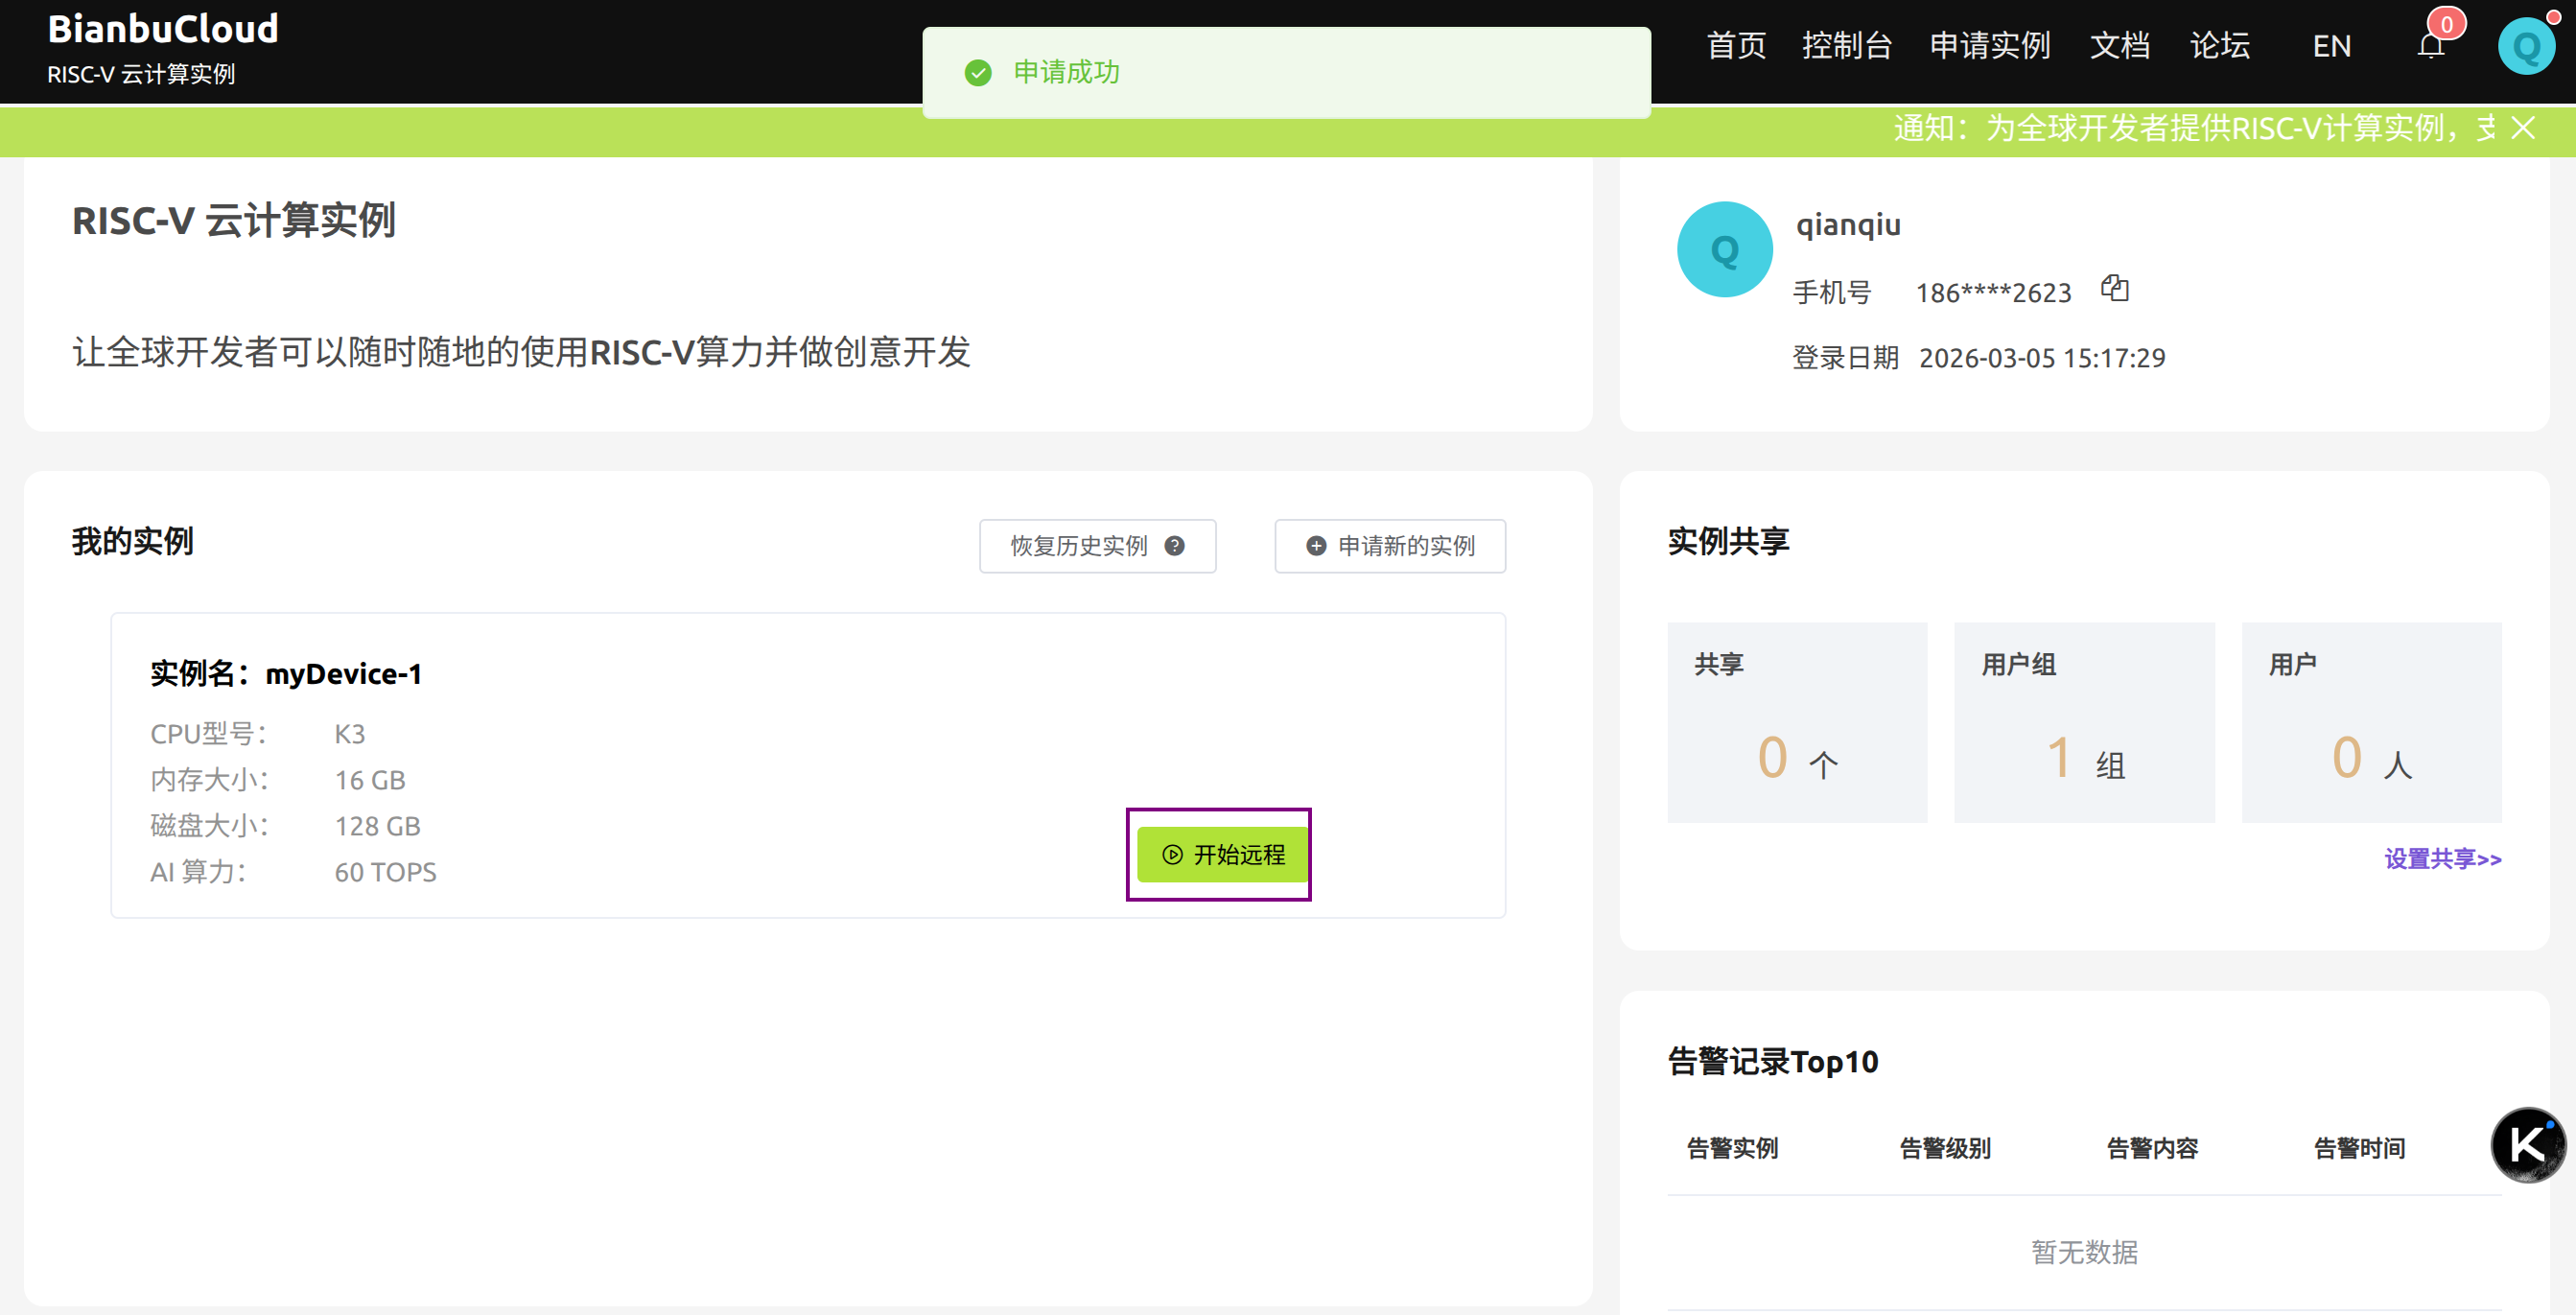Open the 设置共享>> link
The image size is (2576, 1315).
pos(2442,859)
